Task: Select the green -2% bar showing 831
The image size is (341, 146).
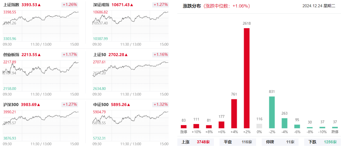Action: (x=272, y=112)
